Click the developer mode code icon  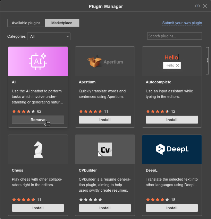click(x=197, y=6)
